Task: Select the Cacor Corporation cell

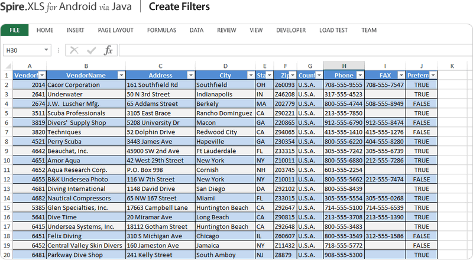Action: tap(86, 85)
